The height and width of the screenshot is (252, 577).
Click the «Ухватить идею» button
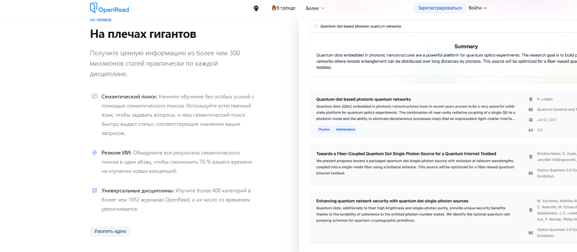(110, 232)
